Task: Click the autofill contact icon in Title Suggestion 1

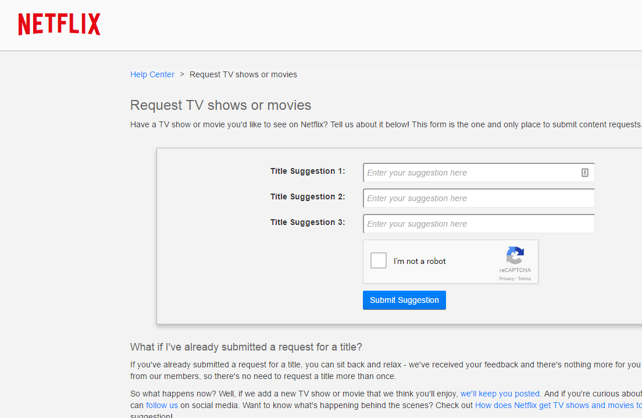Action: pyautogui.click(x=584, y=173)
